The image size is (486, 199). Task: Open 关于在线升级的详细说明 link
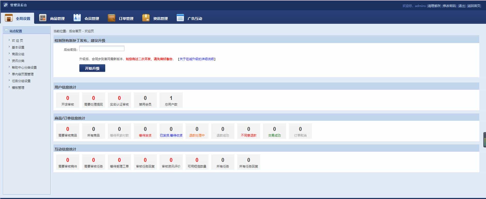[x=197, y=59]
